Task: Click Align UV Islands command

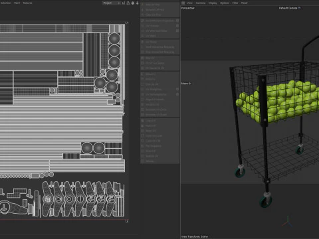Action: (160, 100)
